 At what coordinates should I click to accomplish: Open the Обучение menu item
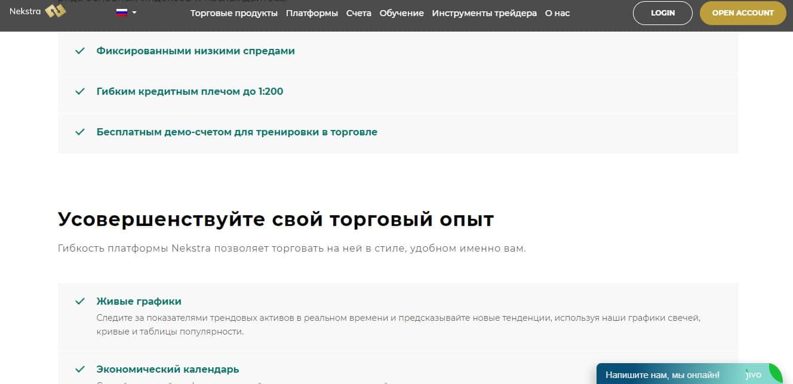401,13
